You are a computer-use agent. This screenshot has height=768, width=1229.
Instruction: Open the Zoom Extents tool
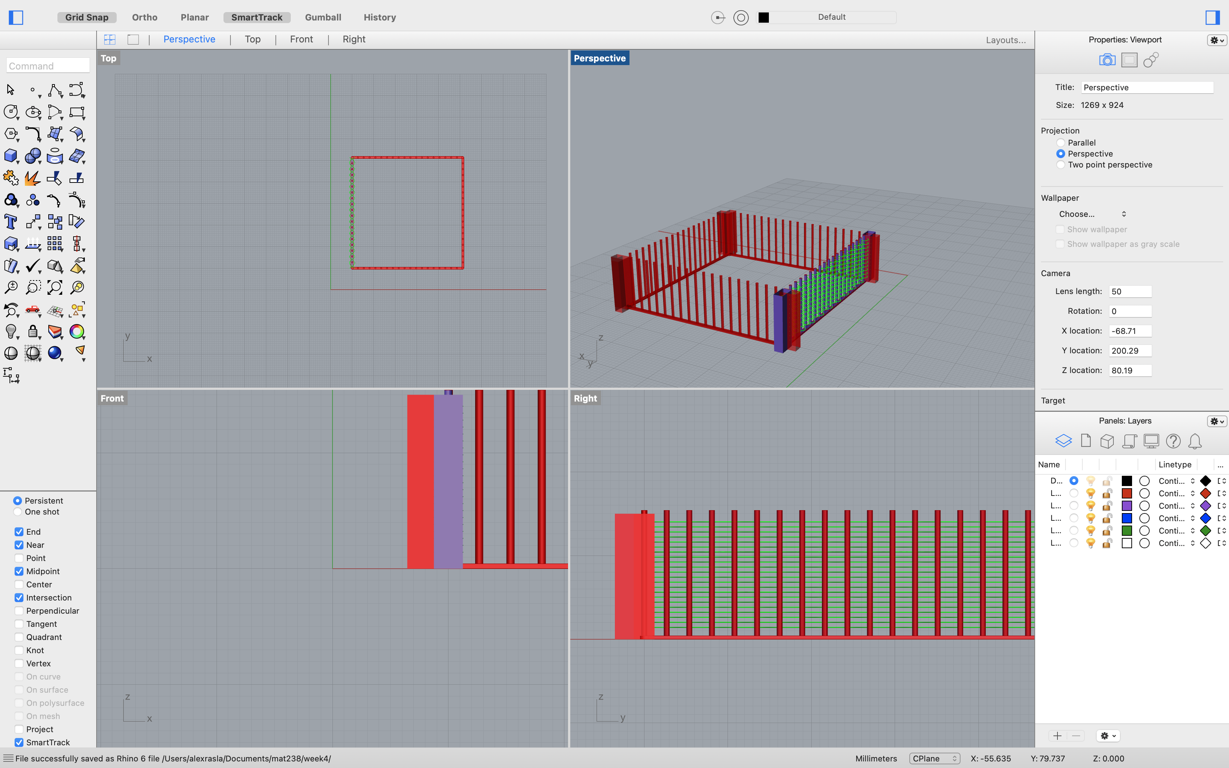pyautogui.click(x=55, y=287)
